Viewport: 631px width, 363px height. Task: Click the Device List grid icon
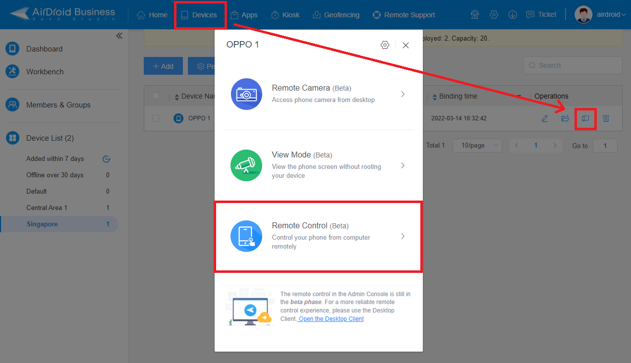[x=12, y=138]
